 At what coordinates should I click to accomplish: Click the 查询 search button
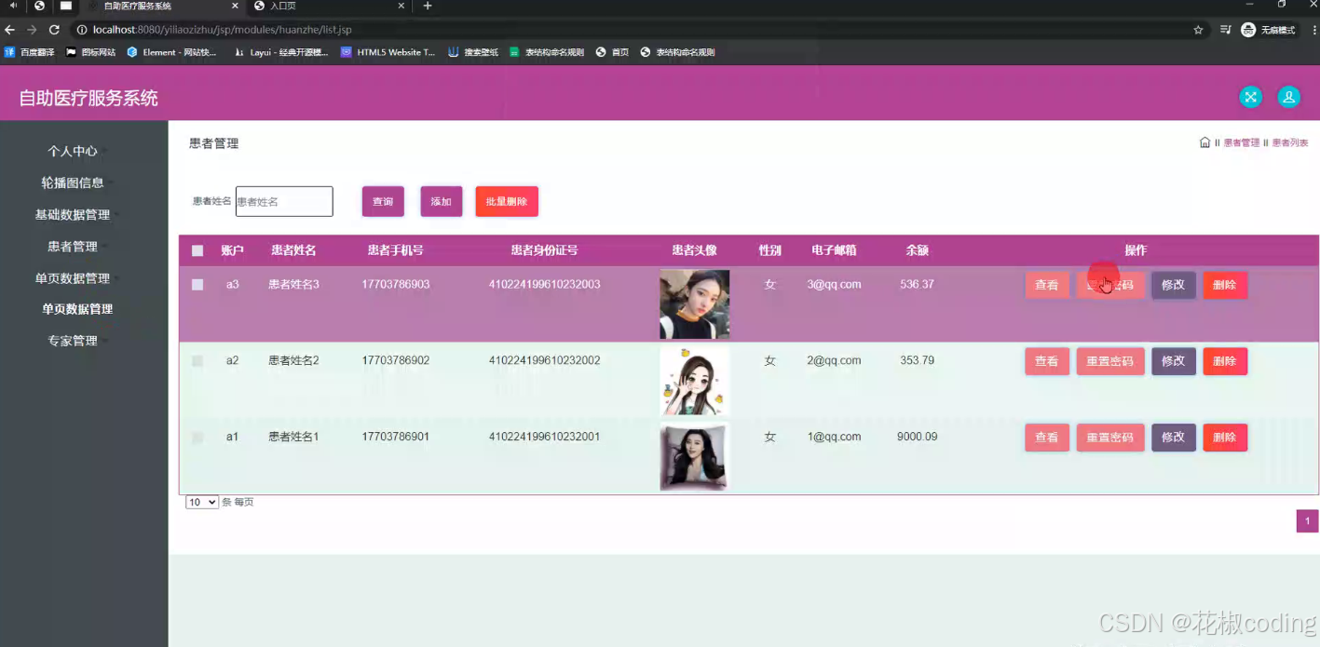[x=383, y=201]
